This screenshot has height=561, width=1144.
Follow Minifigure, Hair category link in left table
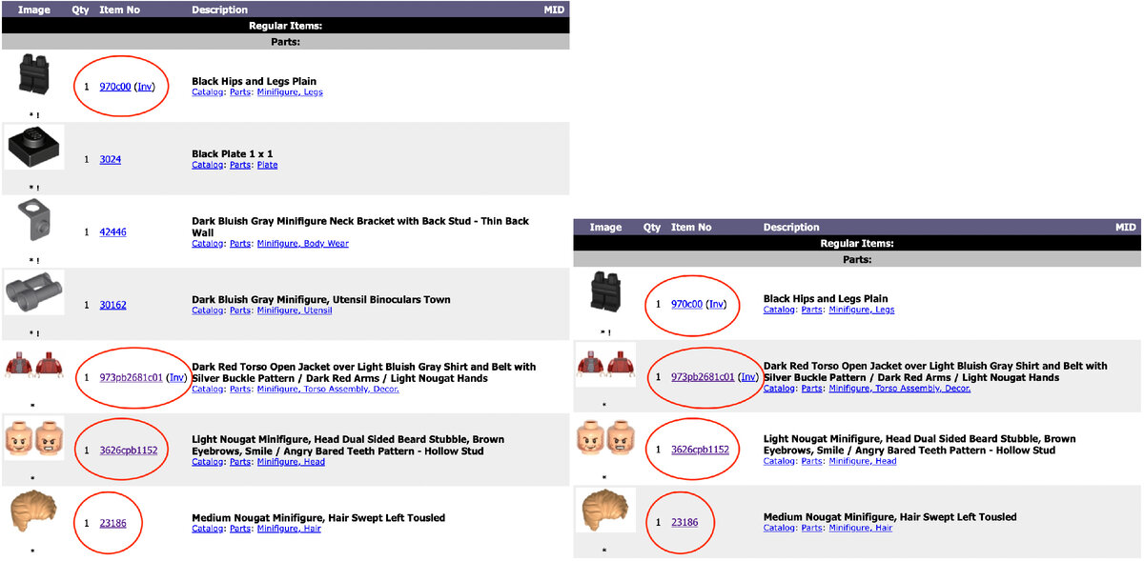click(x=289, y=529)
